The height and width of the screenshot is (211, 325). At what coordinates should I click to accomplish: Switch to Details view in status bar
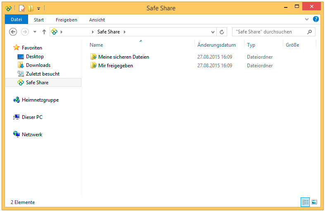pyautogui.click(x=305, y=202)
